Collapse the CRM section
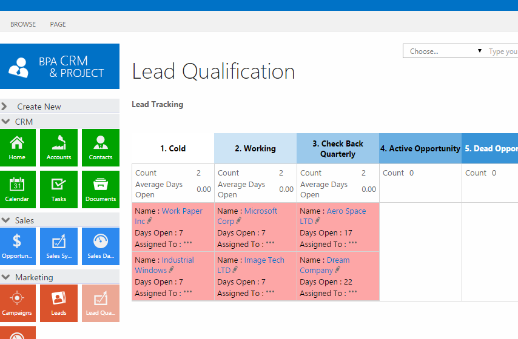 tap(59, 122)
